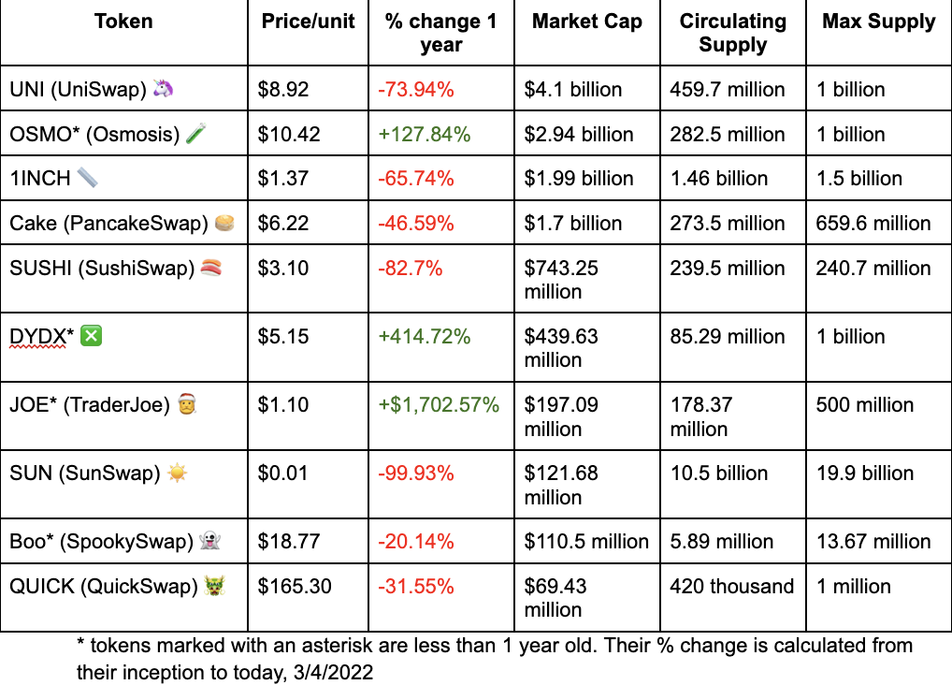952x685 pixels.
Task: Click the unicorn emoji beside UNI
Action: 163,89
